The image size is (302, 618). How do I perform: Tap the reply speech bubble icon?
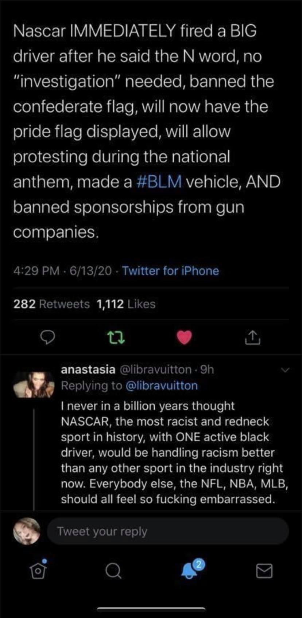[x=47, y=338]
